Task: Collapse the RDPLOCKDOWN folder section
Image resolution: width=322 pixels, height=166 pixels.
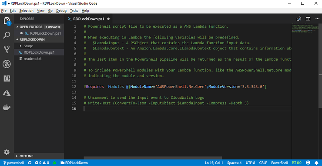Action: point(32,39)
